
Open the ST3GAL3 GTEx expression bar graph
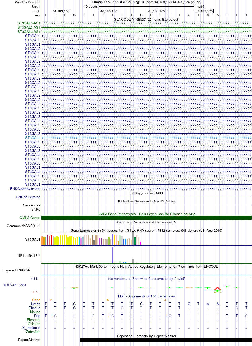[92, 239]
